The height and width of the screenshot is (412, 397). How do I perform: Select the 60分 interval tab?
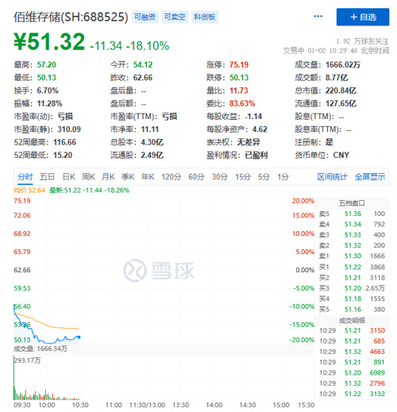196,176
